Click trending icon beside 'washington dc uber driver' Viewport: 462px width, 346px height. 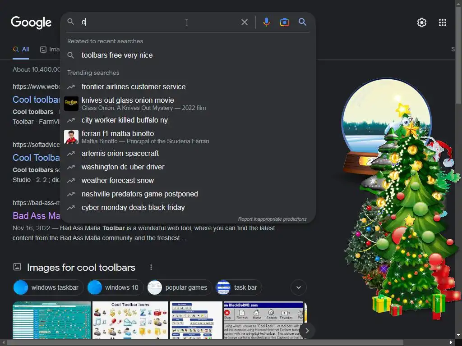pos(71,167)
